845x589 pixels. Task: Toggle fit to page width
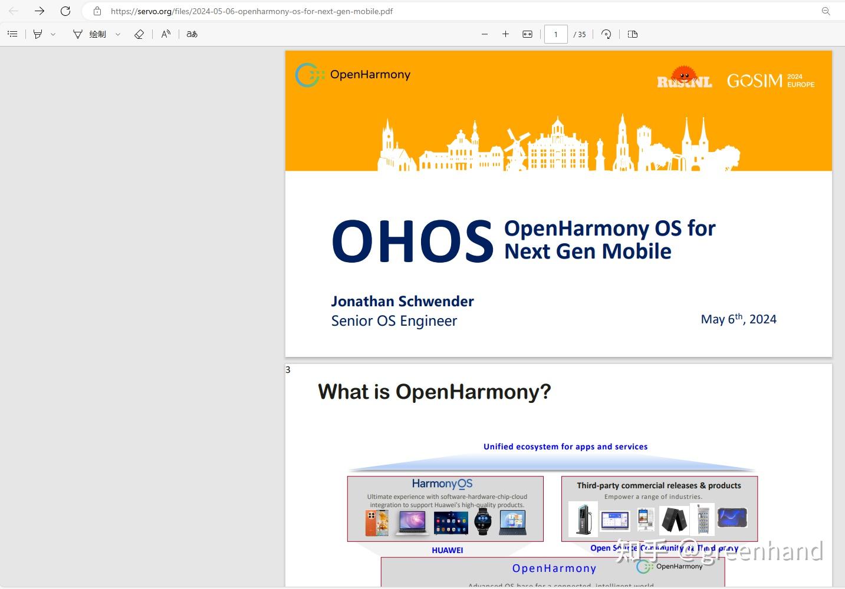coord(527,34)
